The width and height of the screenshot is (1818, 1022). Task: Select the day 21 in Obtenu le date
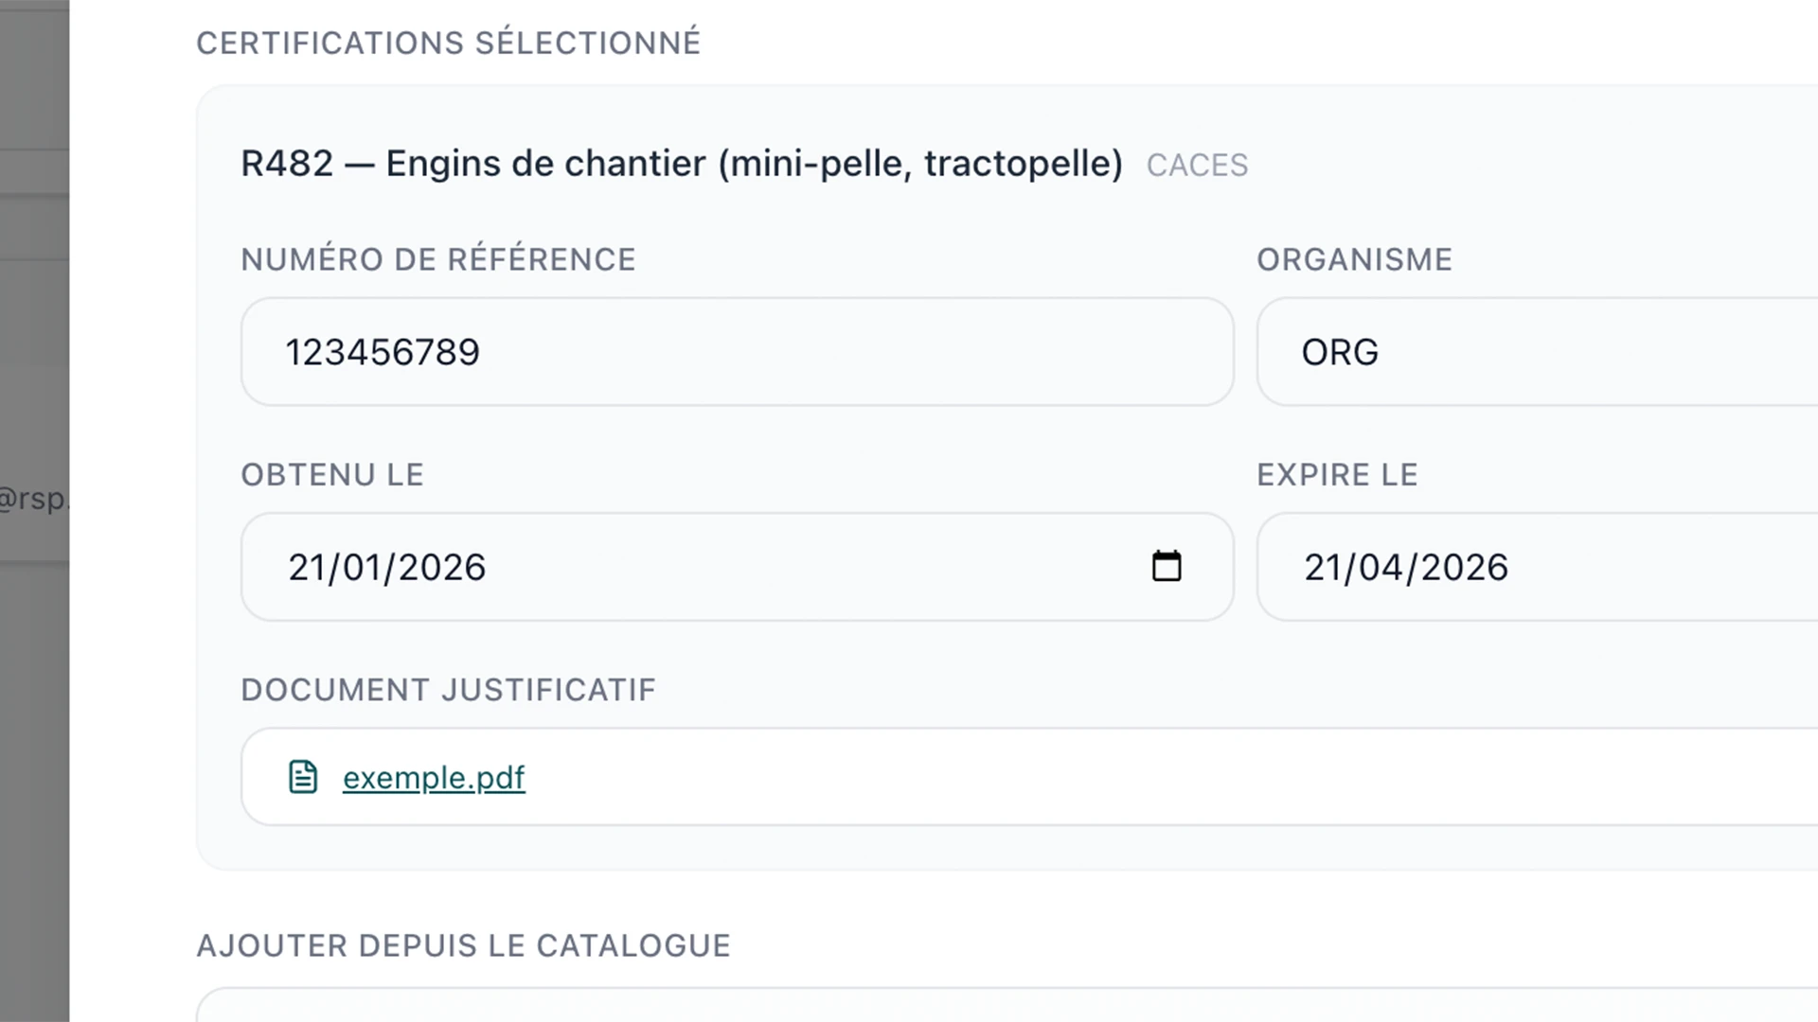click(x=308, y=568)
